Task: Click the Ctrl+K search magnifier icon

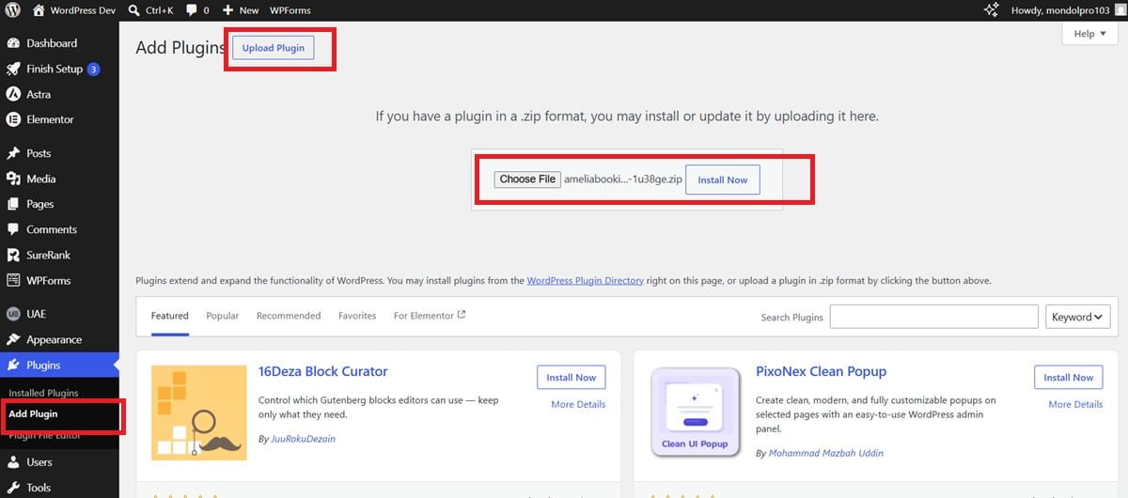Action: point(134,10)
